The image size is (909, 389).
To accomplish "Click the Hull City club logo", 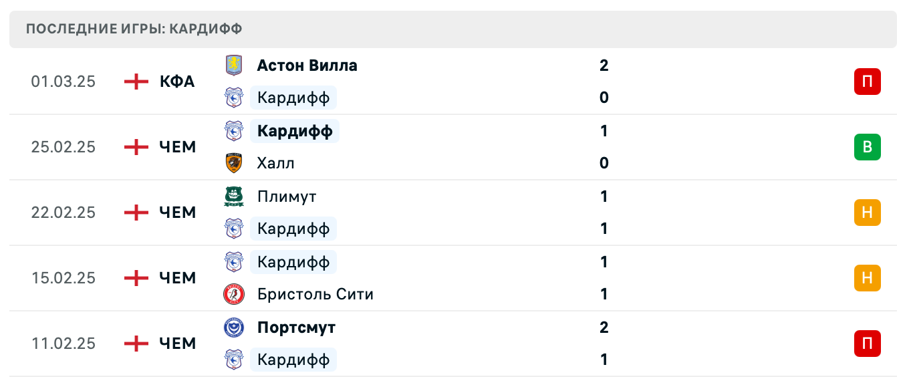I will [x=234, y=162].
